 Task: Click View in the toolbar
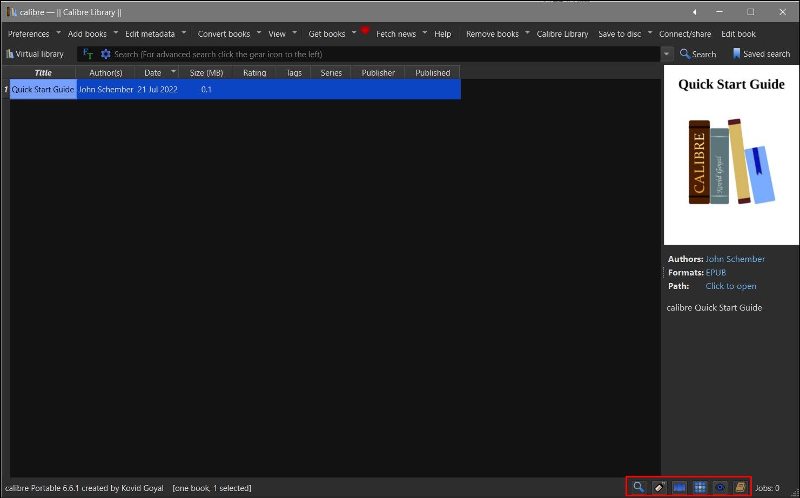point(277,33)
